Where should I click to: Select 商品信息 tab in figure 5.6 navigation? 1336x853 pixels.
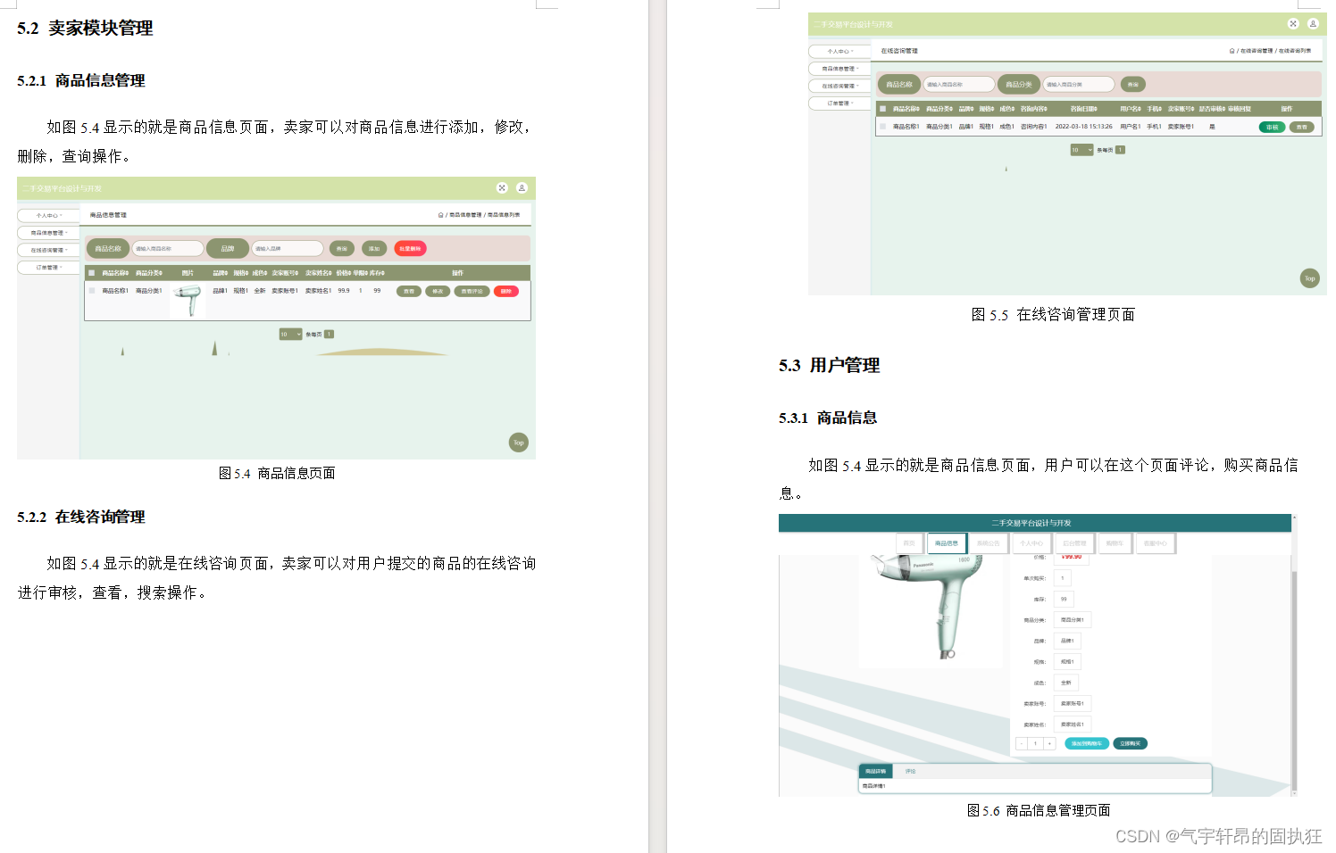[947, 543]
